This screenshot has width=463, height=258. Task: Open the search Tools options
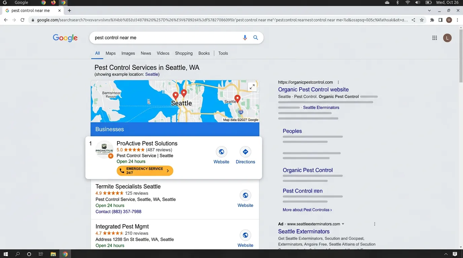pos(223,53)
